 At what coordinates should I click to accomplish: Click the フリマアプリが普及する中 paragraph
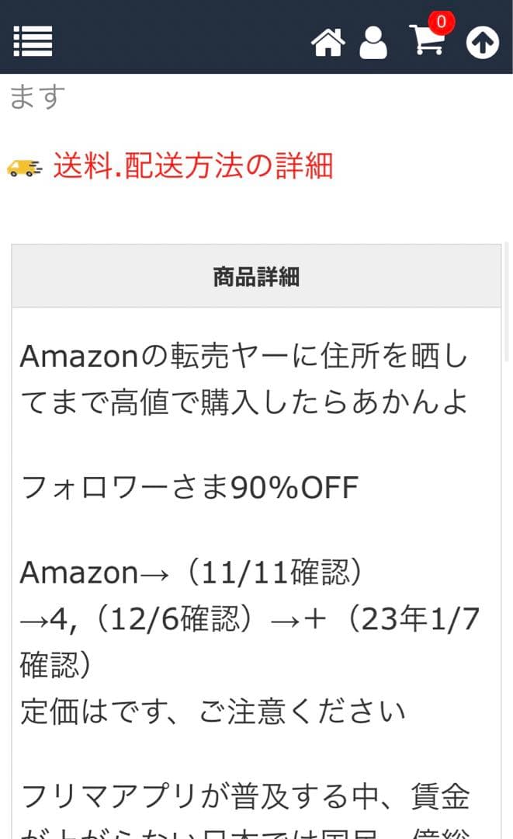(x=244, y=797)
